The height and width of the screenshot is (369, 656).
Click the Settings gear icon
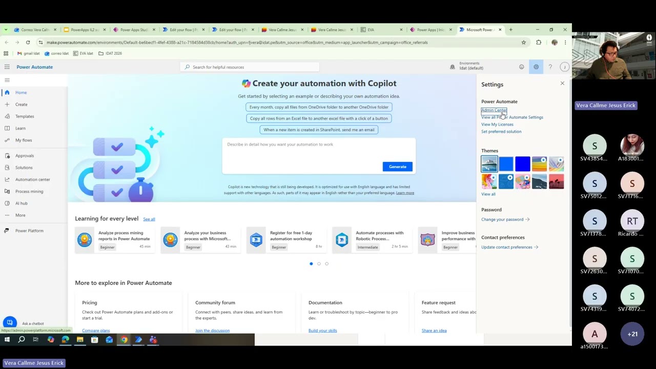click(x=536, y=67)
